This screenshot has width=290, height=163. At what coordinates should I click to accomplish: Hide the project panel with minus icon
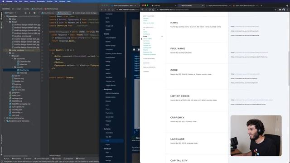[38, 13]
